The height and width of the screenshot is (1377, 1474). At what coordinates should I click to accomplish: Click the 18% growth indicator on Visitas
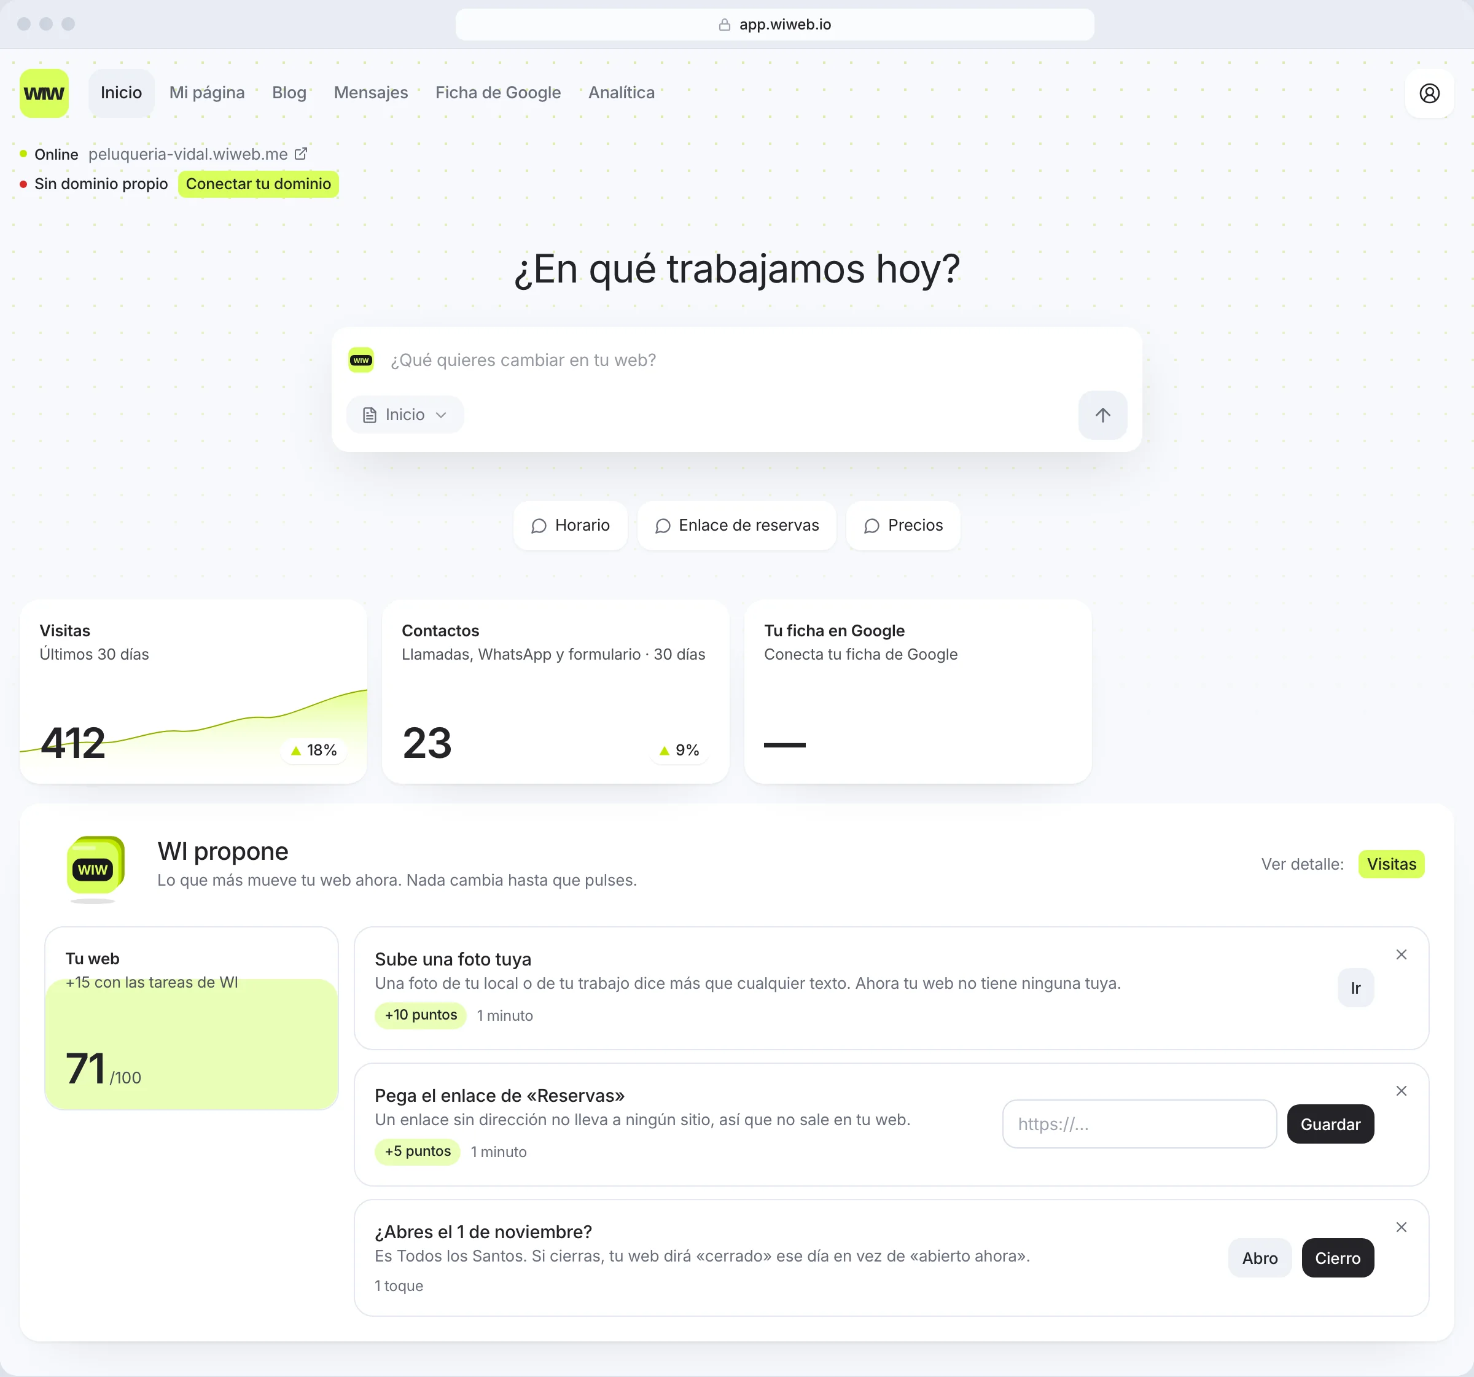coord(314,751)
